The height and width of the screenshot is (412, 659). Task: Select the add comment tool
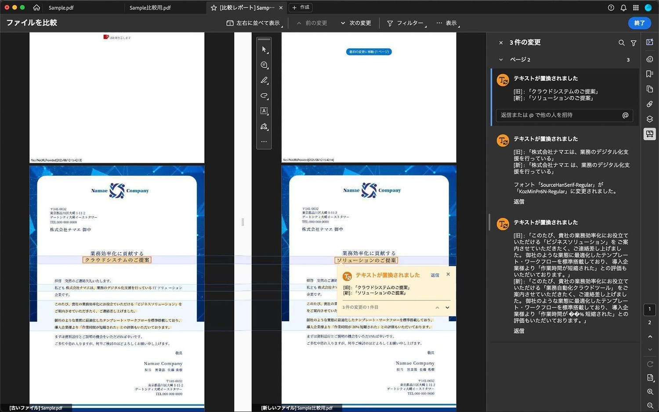tap(264, 65)
